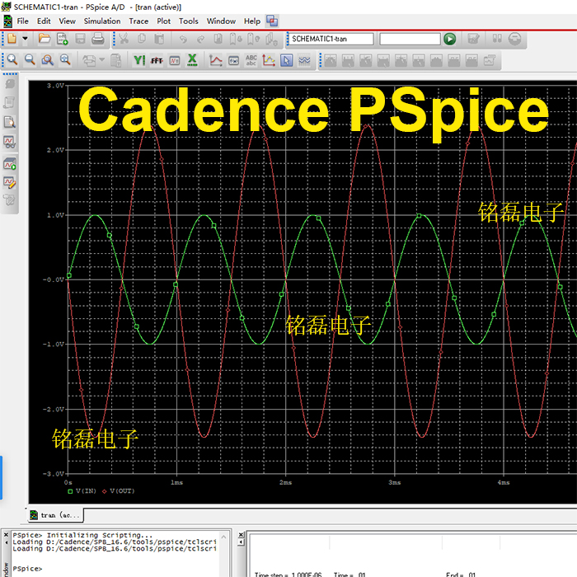Click the Zoom Out magnifier icon

pos(30,60)
